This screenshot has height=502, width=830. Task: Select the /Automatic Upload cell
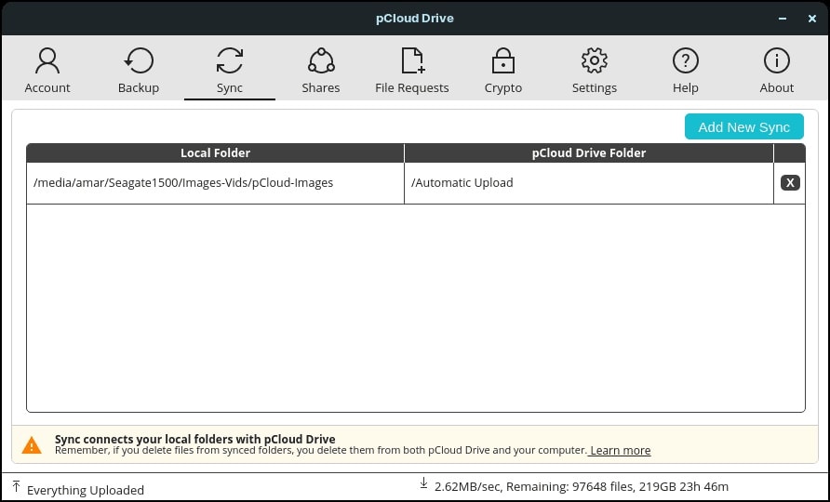[x=589, y=183]
